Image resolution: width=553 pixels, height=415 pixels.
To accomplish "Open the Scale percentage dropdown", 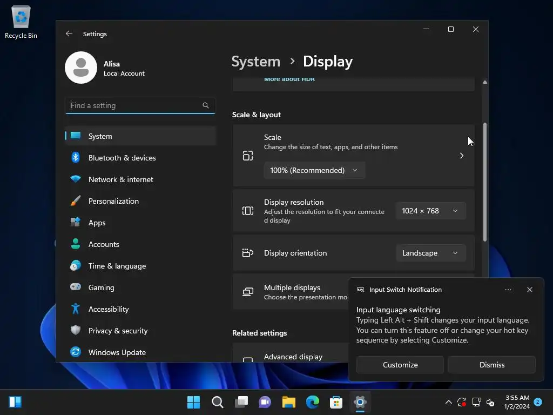I will coord(314,170).
